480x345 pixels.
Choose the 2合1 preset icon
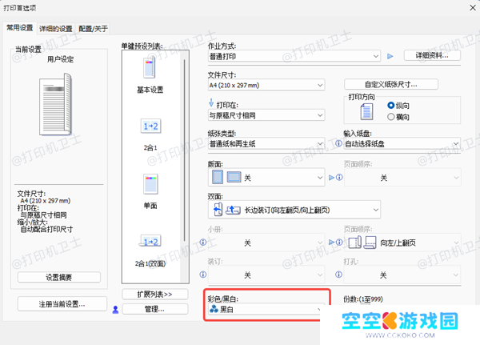150,126
